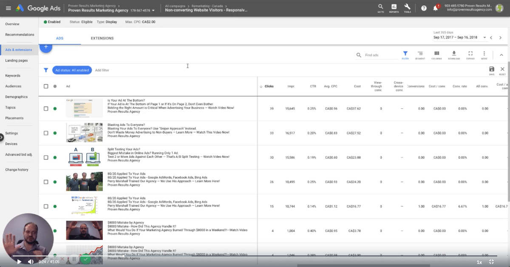Collapse the chart panel chevron
Screen dimensions: 510x267
pyautogui.click(x=501, y=55)
